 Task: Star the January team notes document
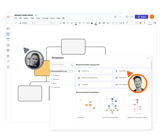[x=36, y=15]
